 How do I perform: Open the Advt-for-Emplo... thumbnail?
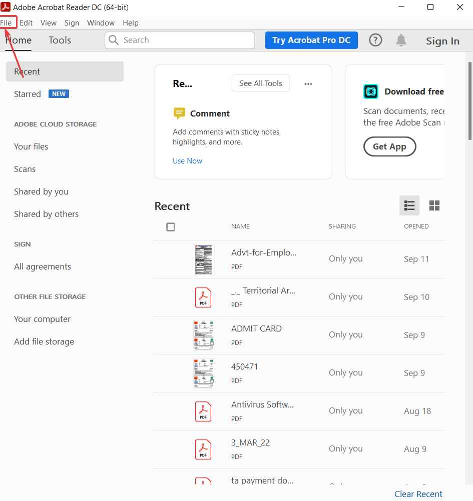pos(203,259)
